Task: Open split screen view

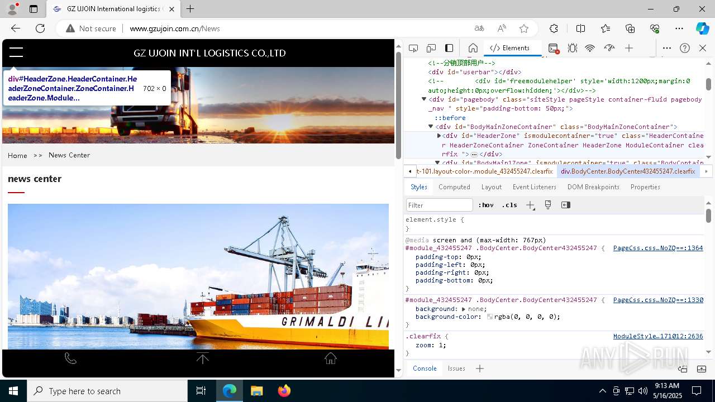Action: (x=580, y=28)
